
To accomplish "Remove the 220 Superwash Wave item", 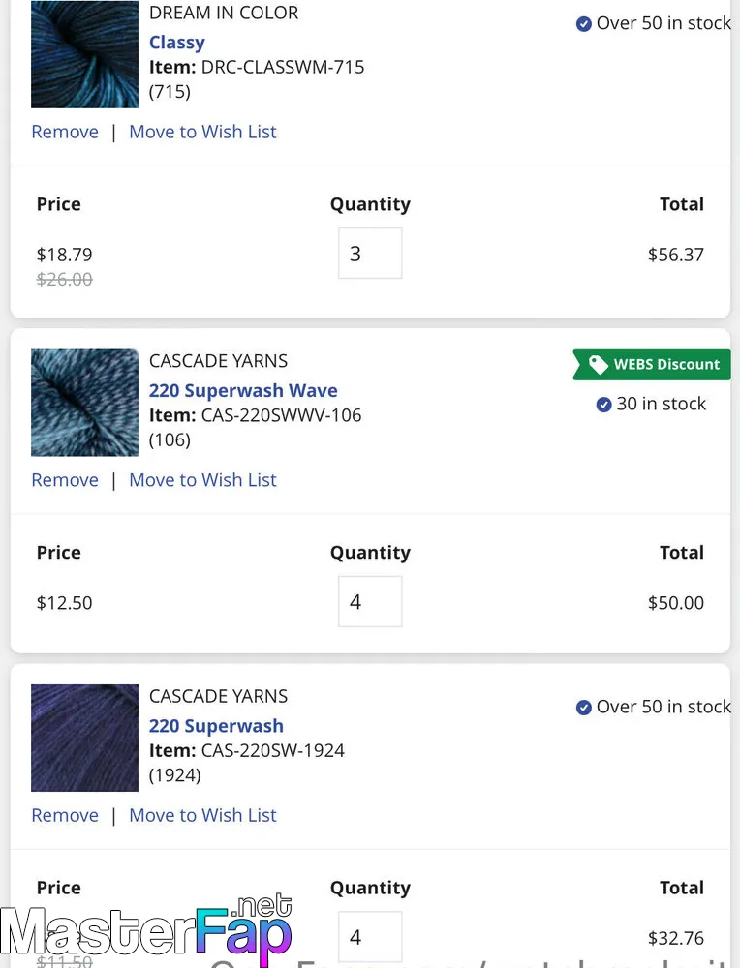I will pyautogui.click(x=65, y=480).
